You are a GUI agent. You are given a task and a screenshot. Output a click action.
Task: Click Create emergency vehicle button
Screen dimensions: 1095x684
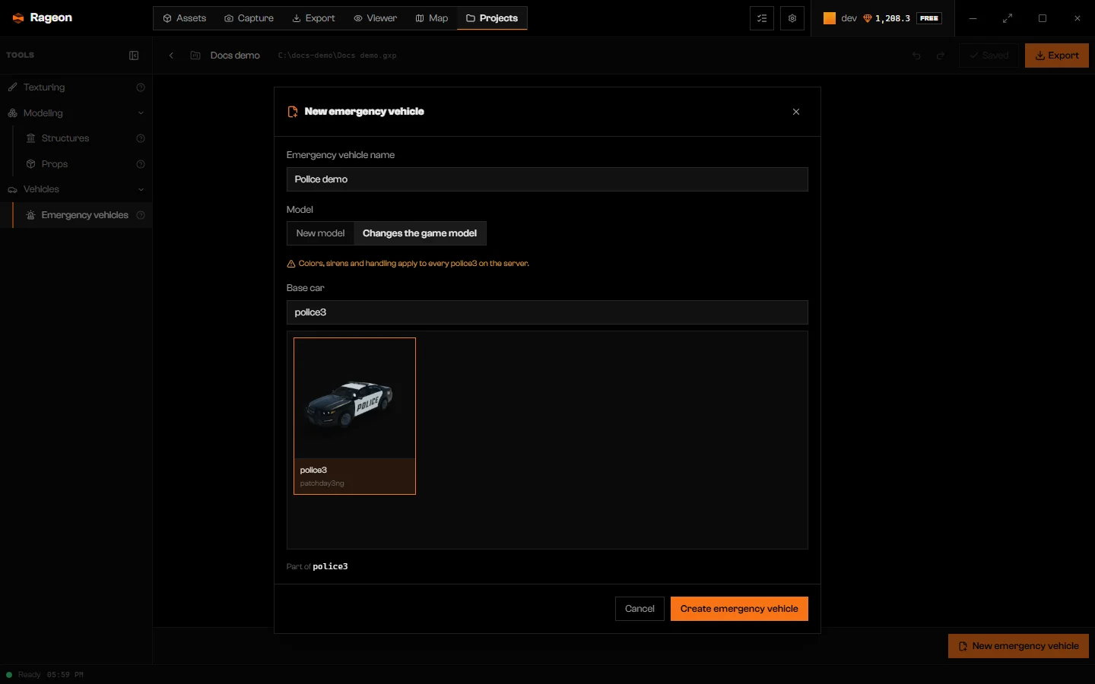(x=739, y=609)
